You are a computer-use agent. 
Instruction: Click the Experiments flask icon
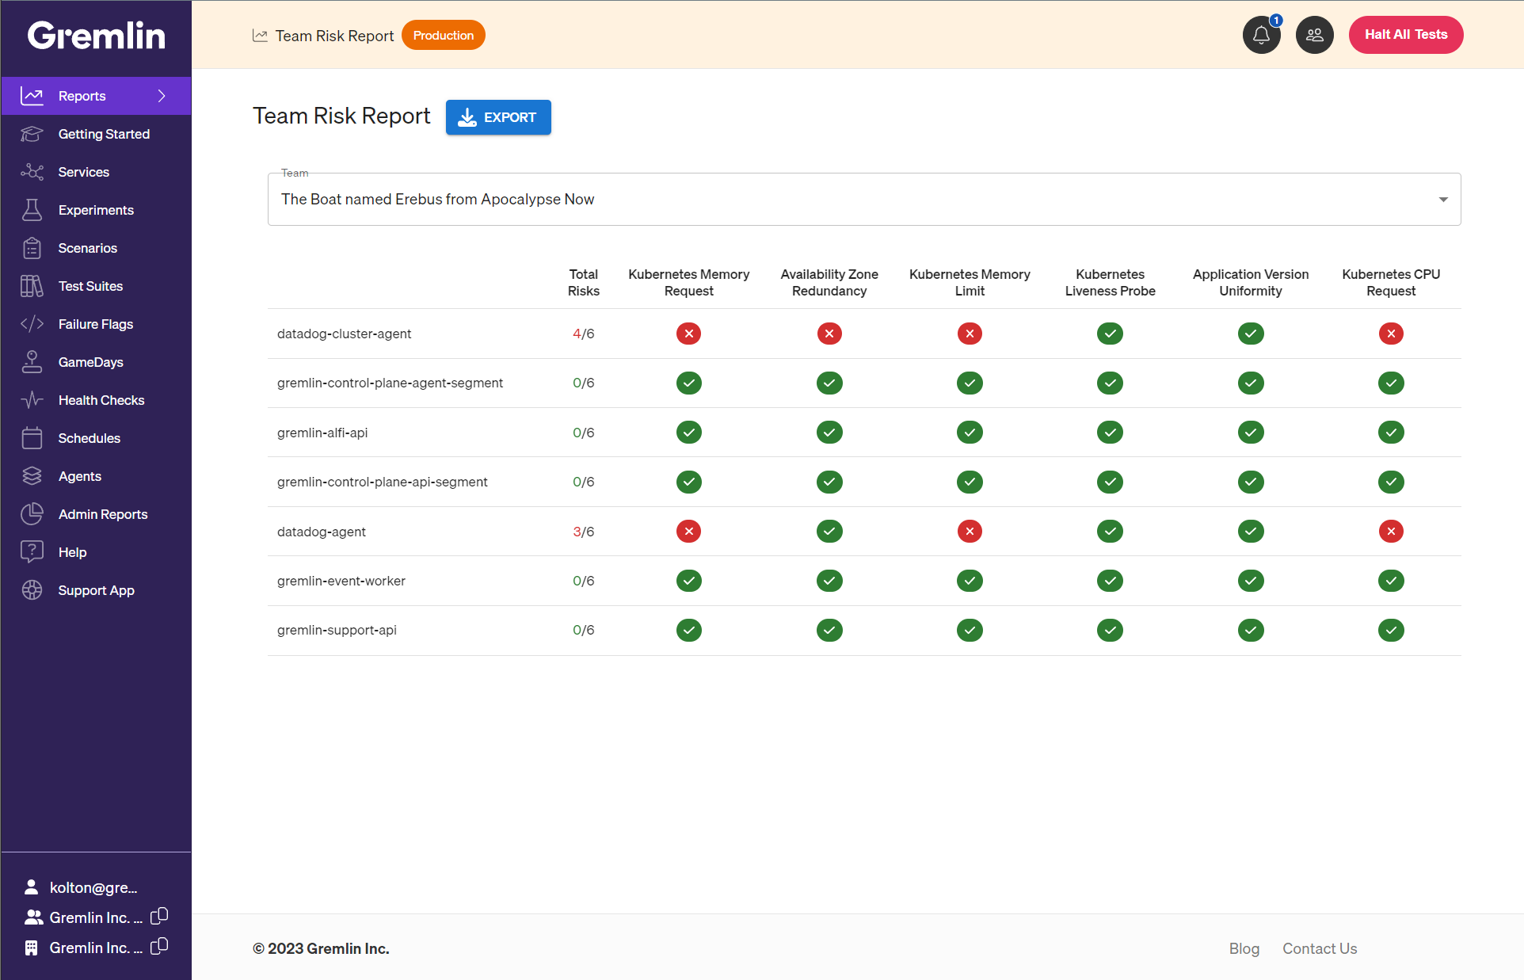coord(32,210)
